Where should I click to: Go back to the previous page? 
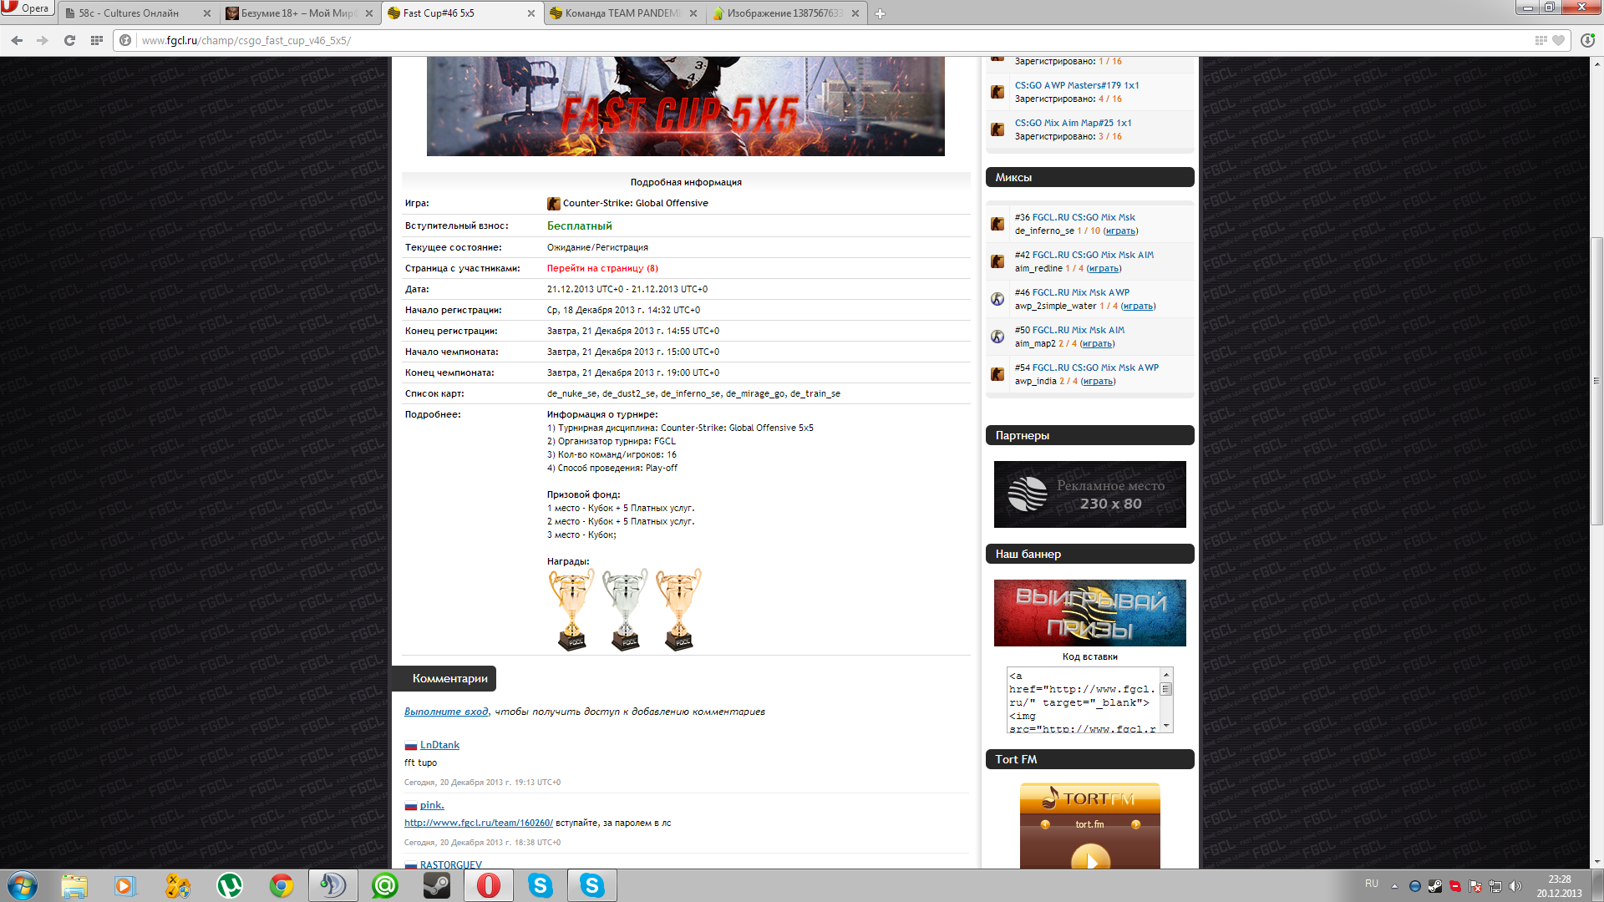tap(17, 40)
